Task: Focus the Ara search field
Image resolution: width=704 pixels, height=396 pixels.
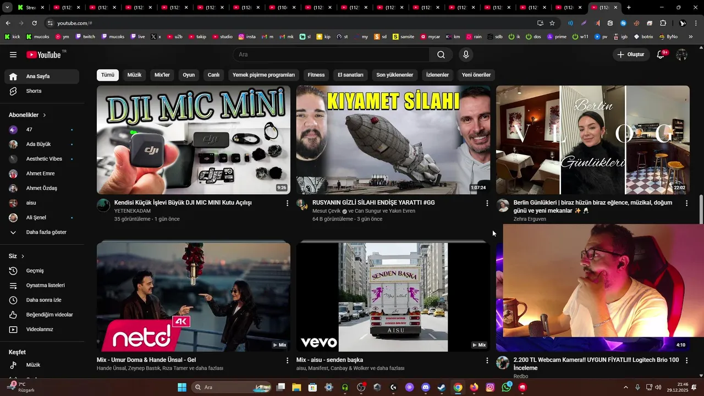Action: click(x=331, y=54)
